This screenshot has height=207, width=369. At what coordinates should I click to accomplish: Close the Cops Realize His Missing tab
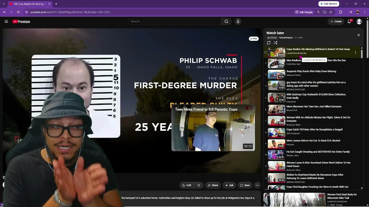pyautogui.click(x=49, y=4)
